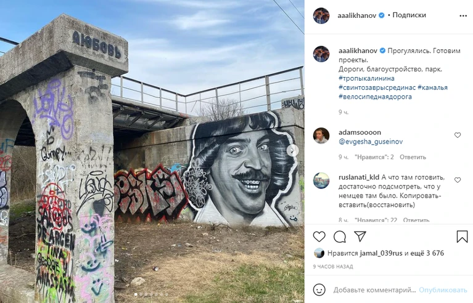
Task: Open ruslanati_kld's profile picture
Action: coord(321,180)
